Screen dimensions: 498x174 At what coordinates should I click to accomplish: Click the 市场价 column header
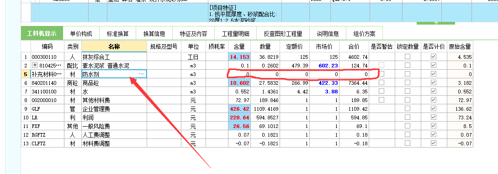(x=324, y=47)
